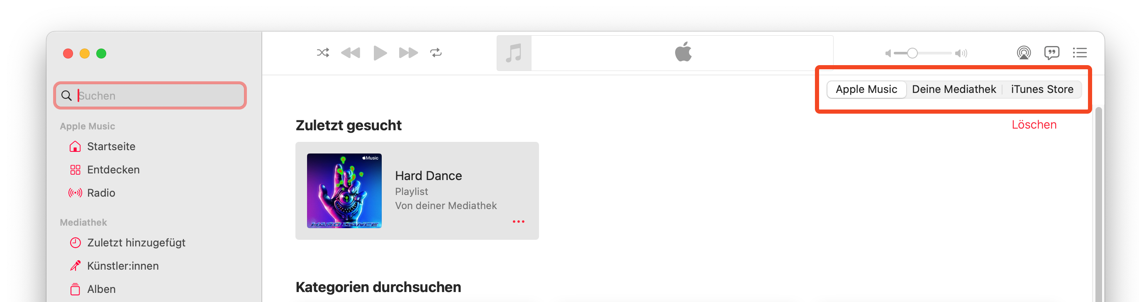The image size is (1139, 302).
Task: Show the lyrics panel
Action: pos(1051,53)
